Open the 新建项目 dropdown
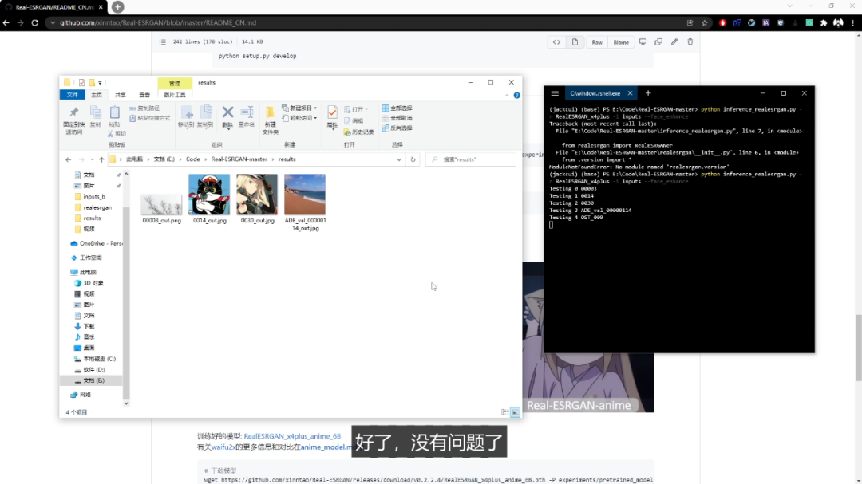Screen dimensions: 862x484 click(299, 108)
